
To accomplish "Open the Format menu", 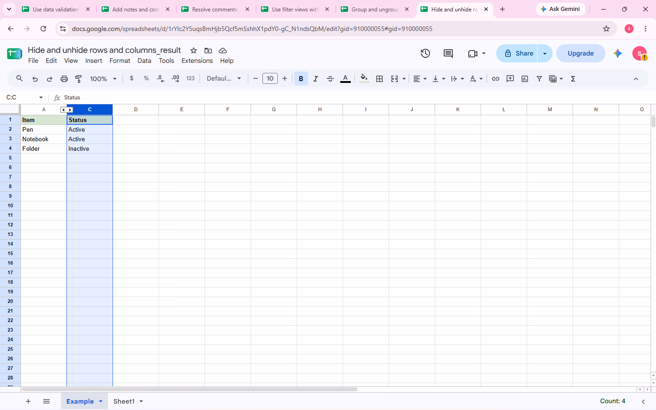I will click(x=120, y=61).
